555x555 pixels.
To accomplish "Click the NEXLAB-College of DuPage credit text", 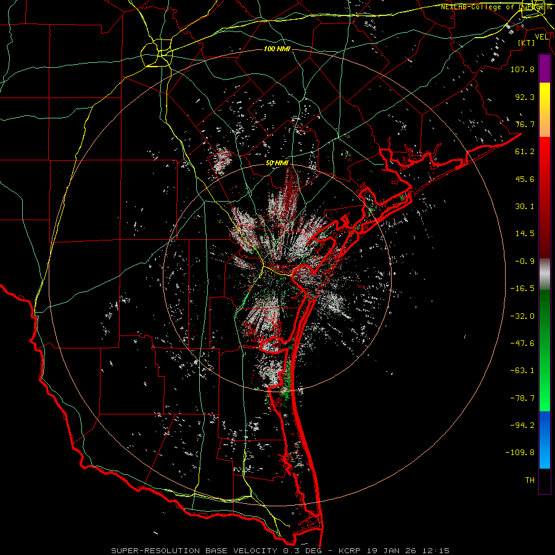I will click(x=496, y=7).
